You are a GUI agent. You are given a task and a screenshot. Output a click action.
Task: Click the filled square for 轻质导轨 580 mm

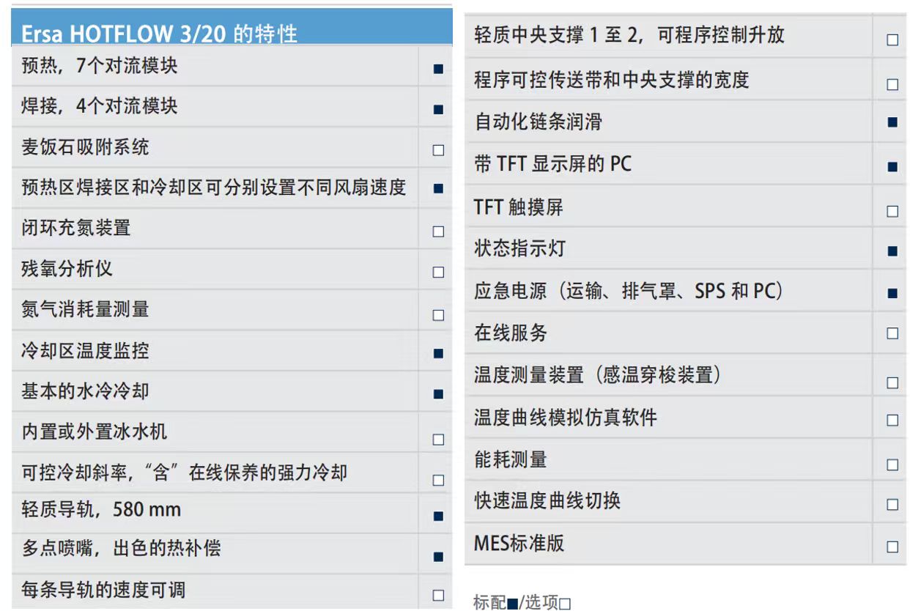[438, 516]
